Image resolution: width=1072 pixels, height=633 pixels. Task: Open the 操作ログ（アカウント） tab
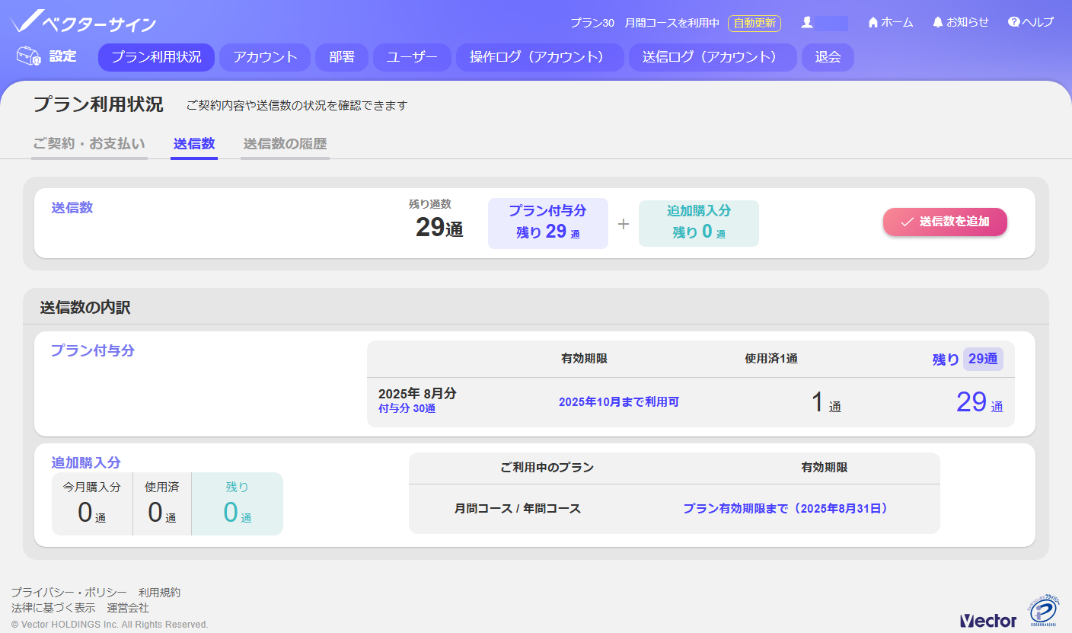click(540, 57)
